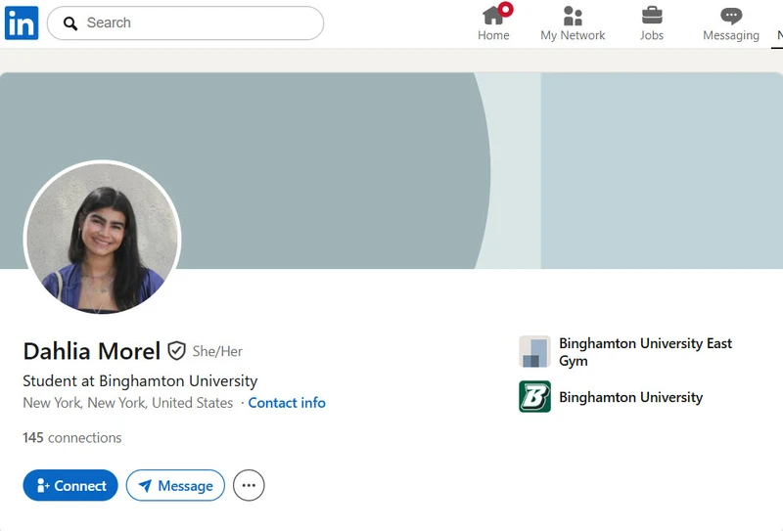Open the Jobs briefcase icon

point(652,16)
